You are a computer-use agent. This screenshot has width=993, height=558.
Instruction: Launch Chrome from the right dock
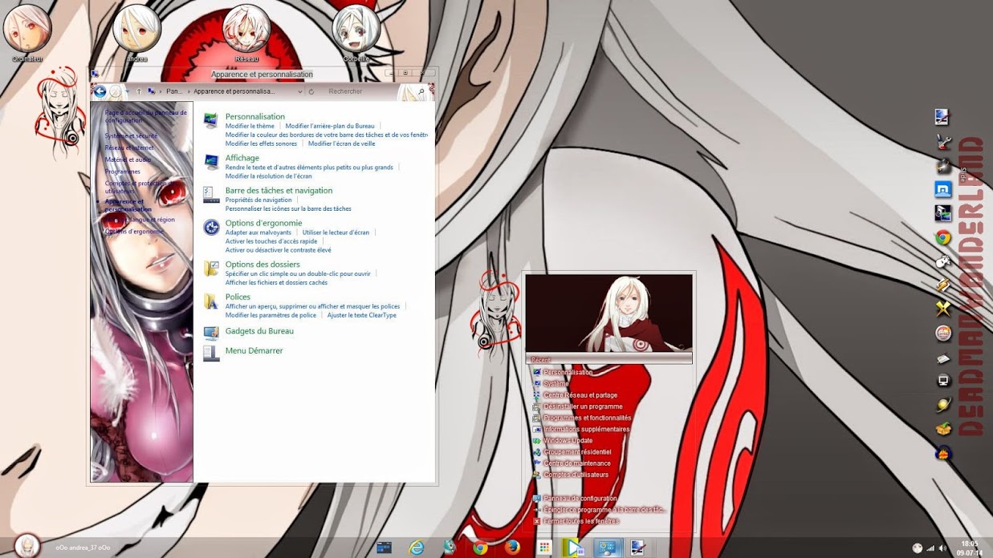tap(943, 237)
